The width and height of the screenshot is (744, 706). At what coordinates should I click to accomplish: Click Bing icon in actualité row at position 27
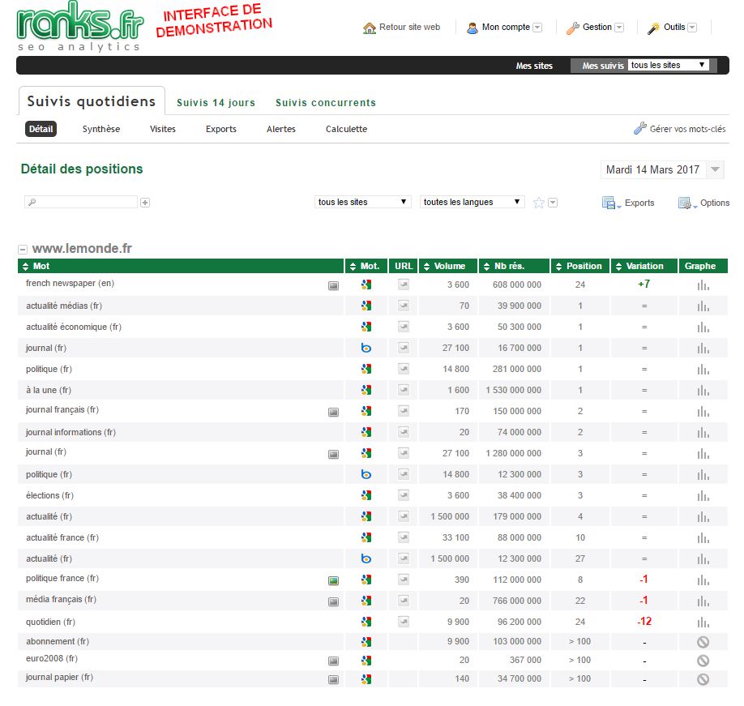click(x=366, y=558)
